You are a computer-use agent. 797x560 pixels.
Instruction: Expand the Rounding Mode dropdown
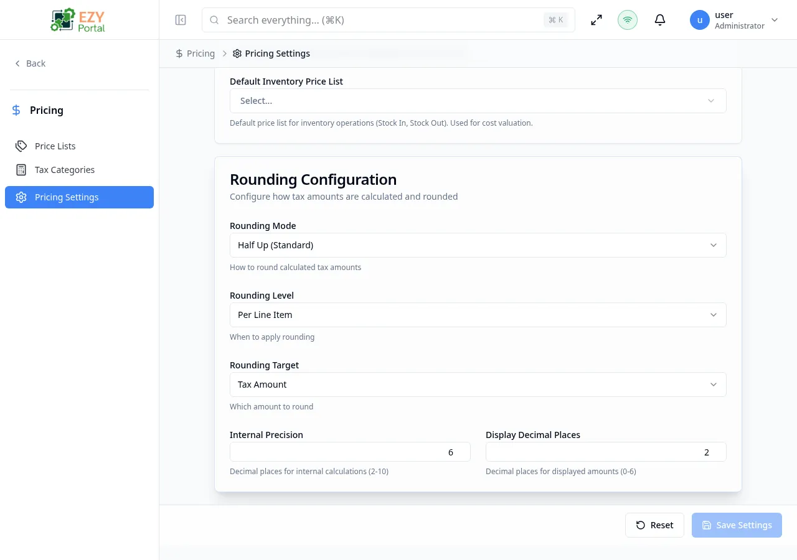pyautogui.click(x=478, y=245)
